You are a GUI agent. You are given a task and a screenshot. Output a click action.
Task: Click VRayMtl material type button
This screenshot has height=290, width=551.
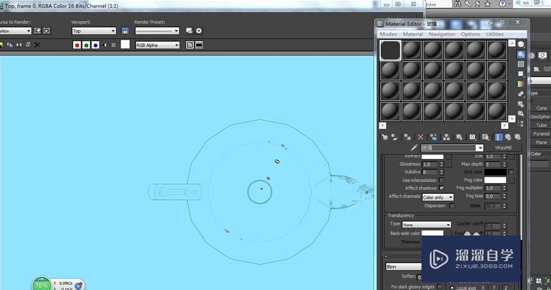click(503, 148)
